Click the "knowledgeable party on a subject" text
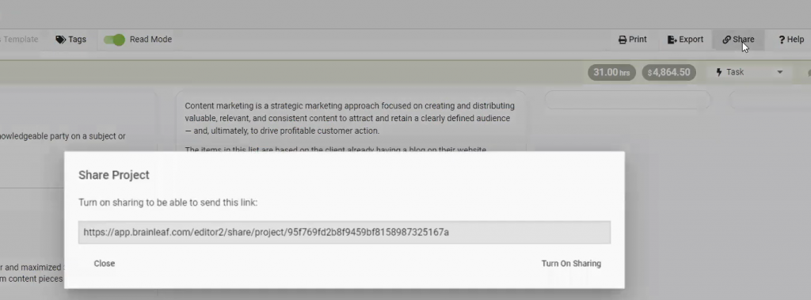 [x=63, y=137]
